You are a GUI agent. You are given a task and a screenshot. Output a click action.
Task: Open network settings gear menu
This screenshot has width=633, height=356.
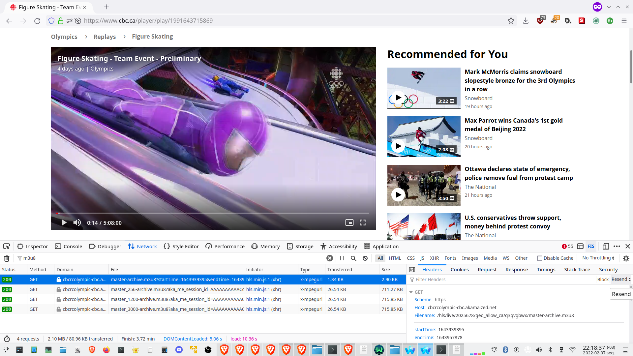coord(626,258)
